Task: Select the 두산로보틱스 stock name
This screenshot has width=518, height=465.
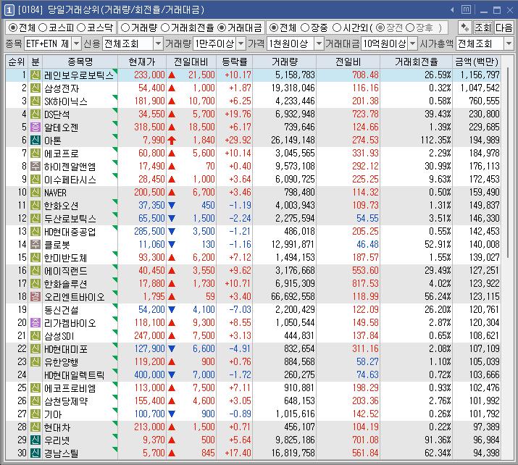Action: coord(70,219)
